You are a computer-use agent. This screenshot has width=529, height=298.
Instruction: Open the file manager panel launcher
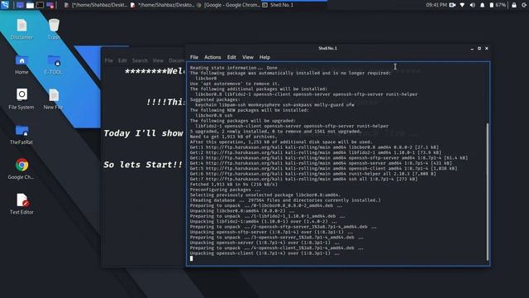coord(30,5)
